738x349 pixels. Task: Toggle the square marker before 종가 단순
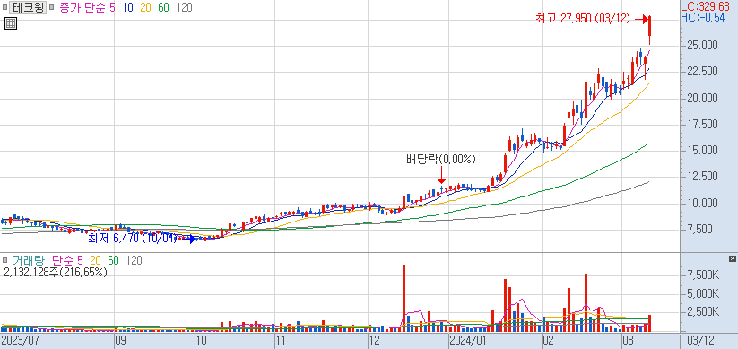(x=52, y=8)
